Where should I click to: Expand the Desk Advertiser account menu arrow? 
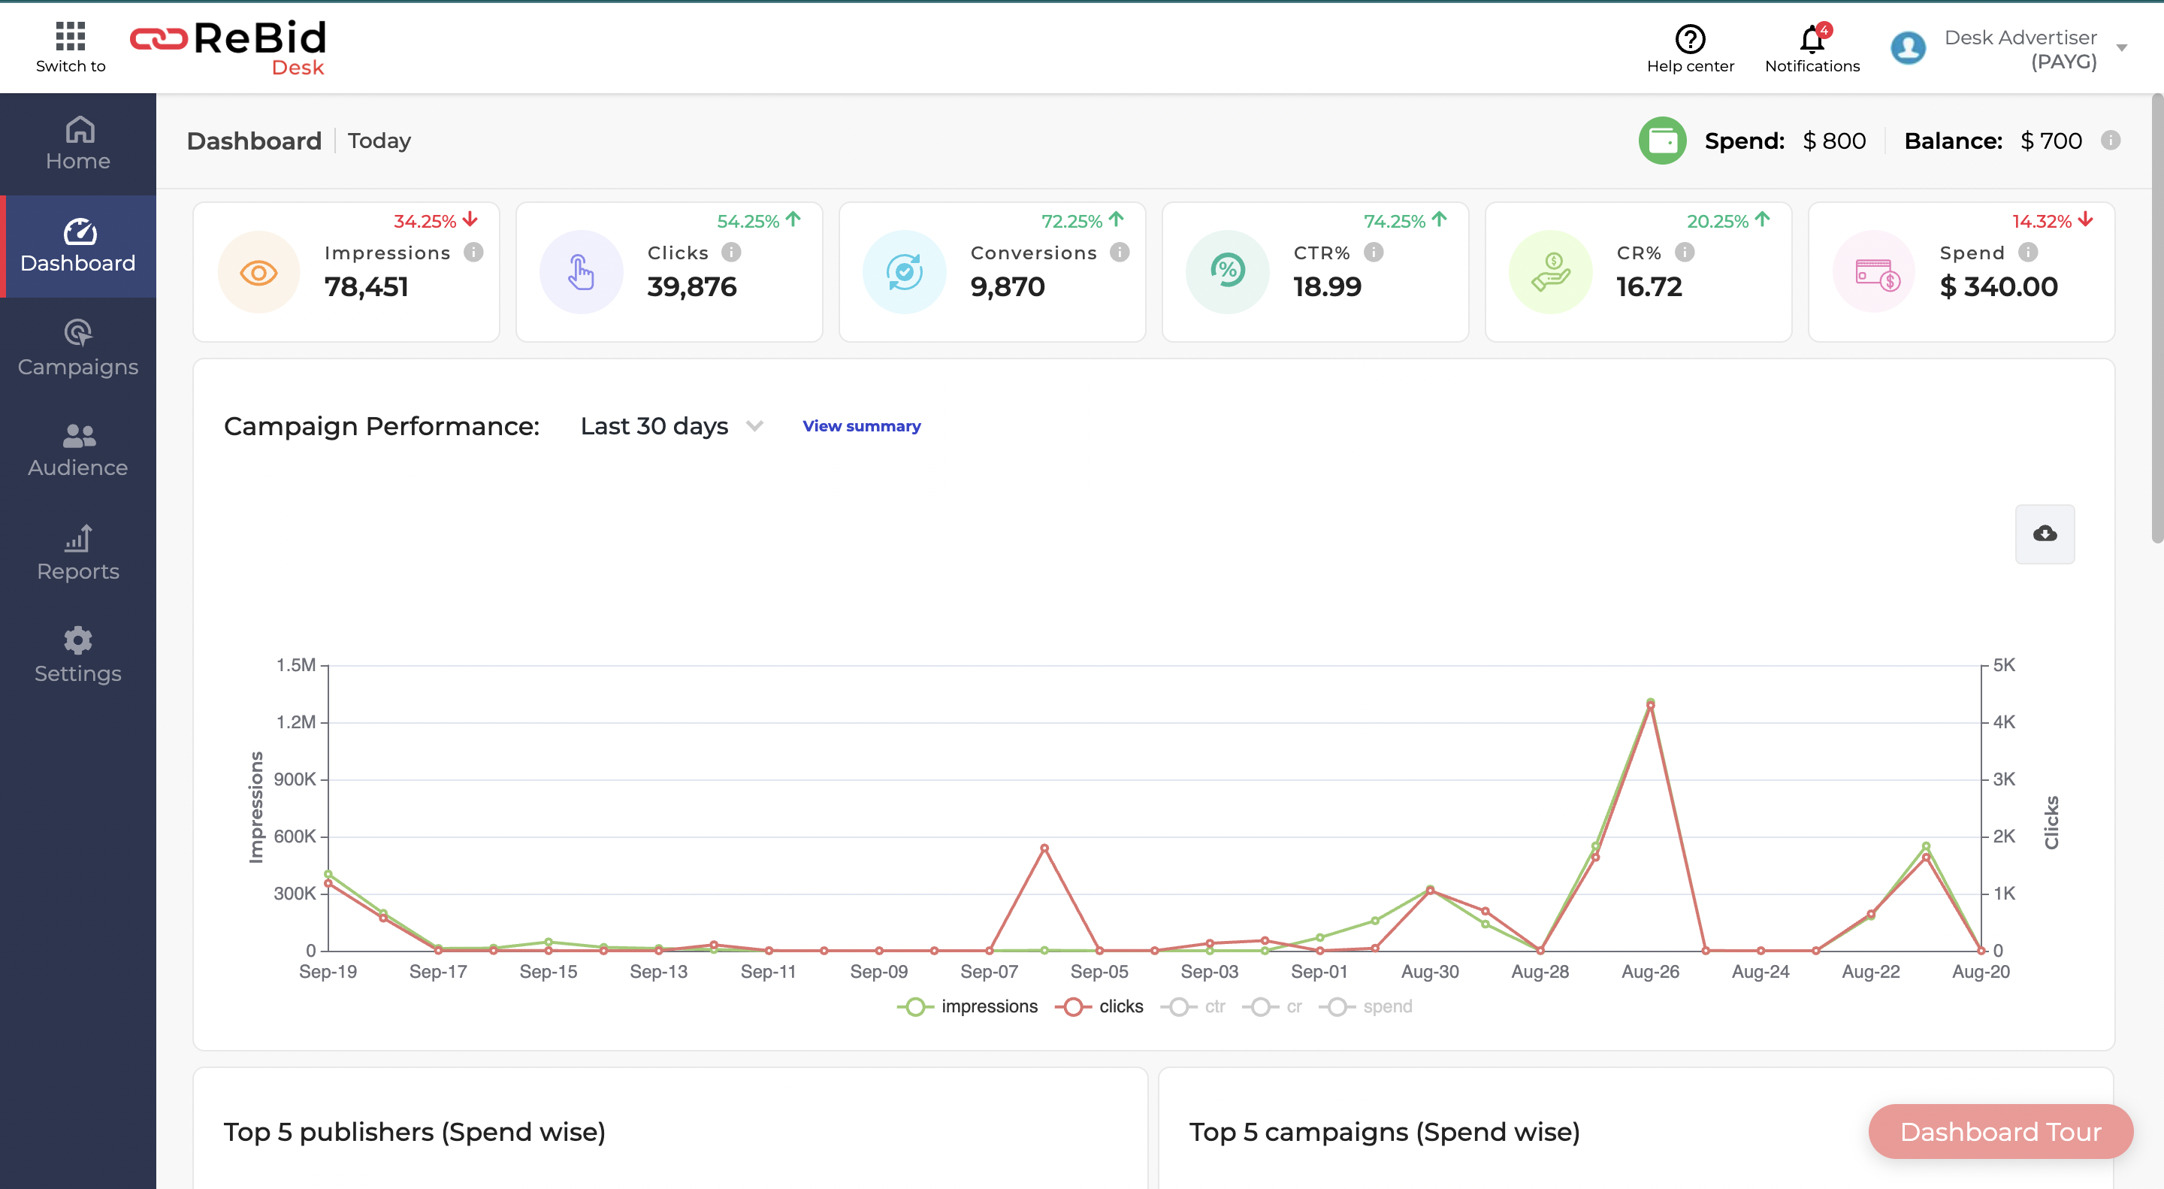pyautogui.click(x=2121, y=48)
